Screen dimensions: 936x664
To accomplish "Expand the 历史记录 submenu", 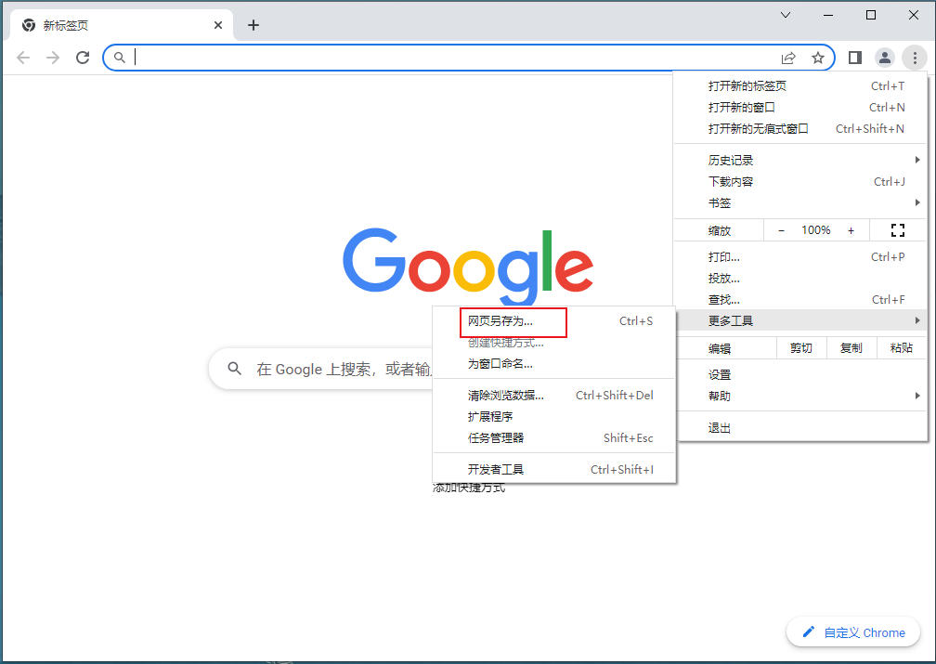I will (800, 160).
